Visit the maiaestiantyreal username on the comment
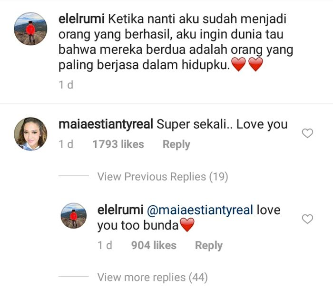The width and height of the screenshot is (333, 301). click(105, 124)
